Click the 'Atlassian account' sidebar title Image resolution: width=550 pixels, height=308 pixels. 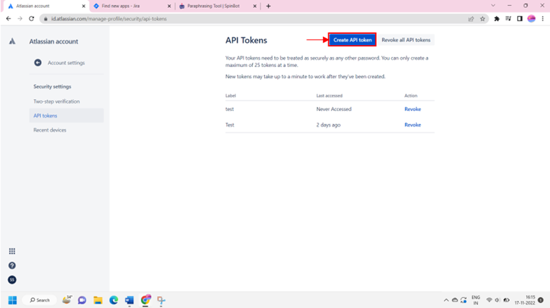pyautogui.click(x=54, y=42)
